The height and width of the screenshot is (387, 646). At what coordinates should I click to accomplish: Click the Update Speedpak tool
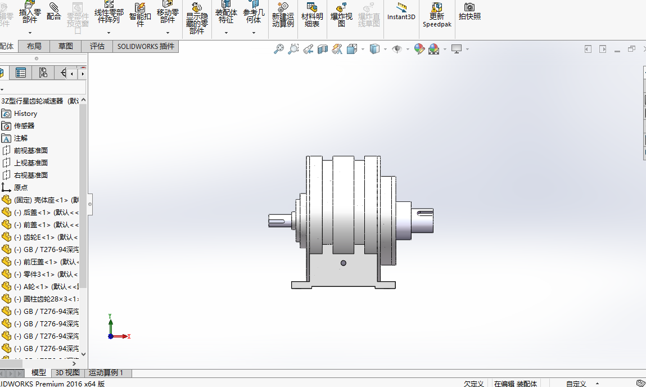tap(437, 15)
